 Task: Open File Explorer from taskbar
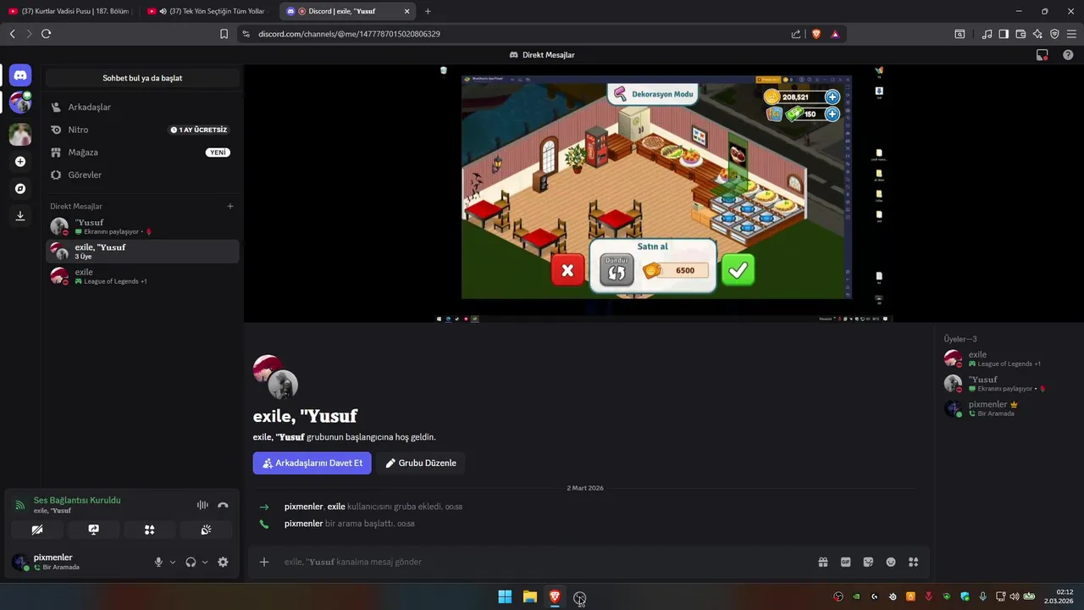click(x=530, y=597)
